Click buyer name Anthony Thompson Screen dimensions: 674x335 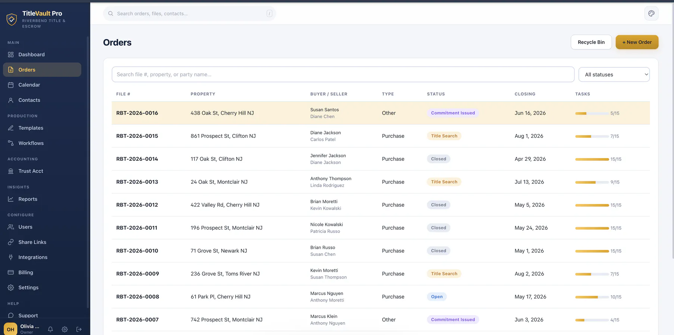pyautogui.click(x=331, y=178)
